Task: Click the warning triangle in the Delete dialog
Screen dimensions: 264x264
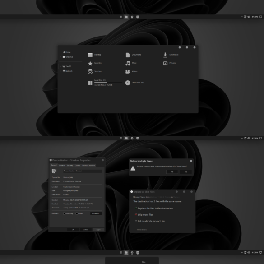Action: pos(133,168)
